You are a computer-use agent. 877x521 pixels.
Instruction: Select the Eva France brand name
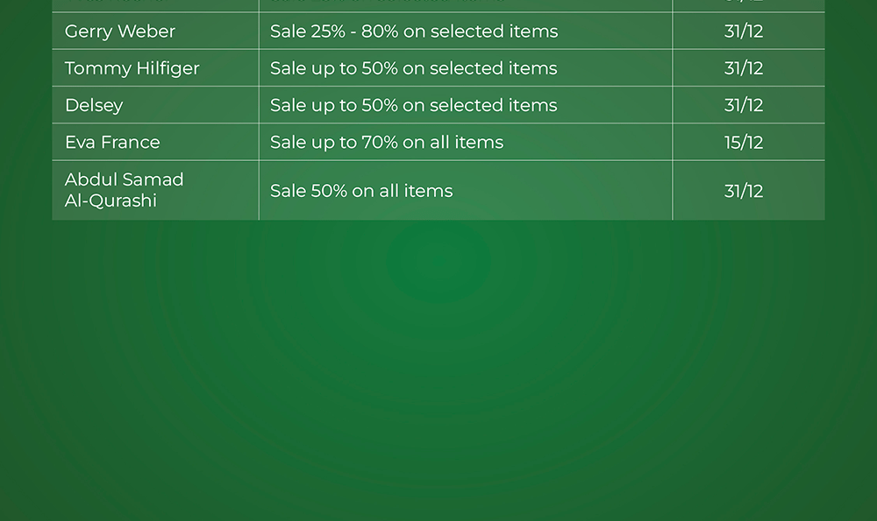click(112, 142)
